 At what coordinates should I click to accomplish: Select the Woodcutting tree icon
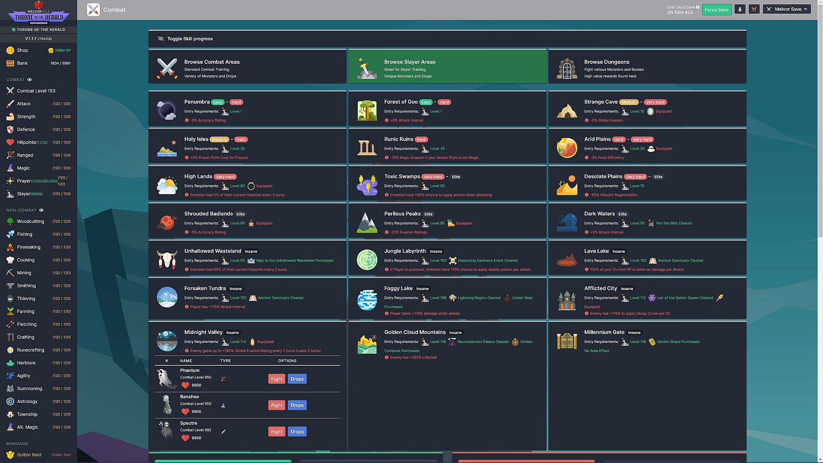(x=10, y=222)
